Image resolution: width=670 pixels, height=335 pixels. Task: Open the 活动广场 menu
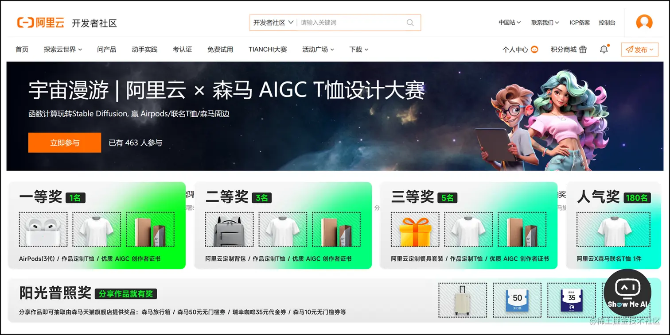(x=318, y=50)
